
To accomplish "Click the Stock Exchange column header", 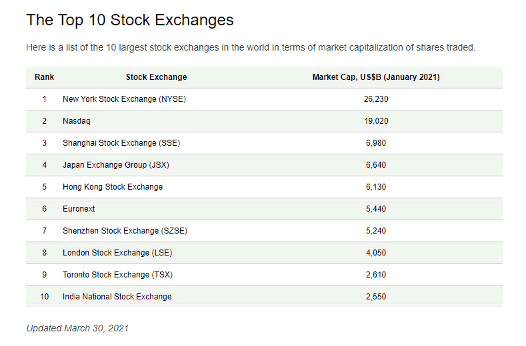I will click(156, 77).
